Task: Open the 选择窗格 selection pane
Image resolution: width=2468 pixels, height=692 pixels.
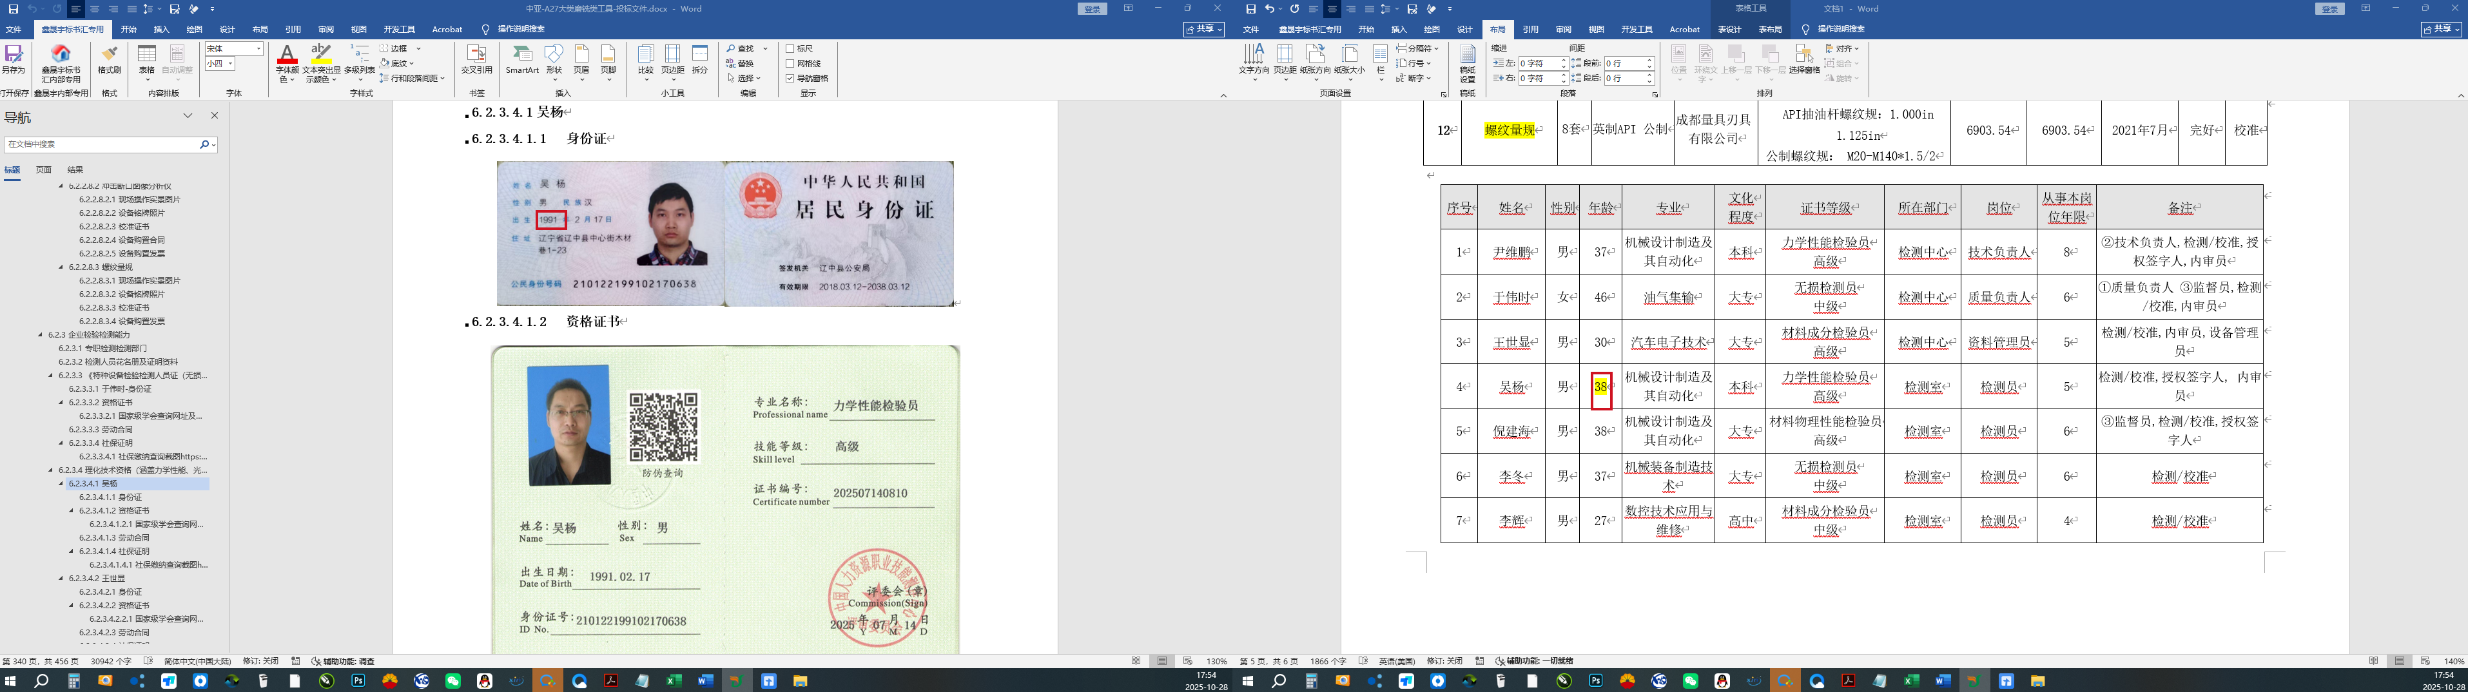Action: pyautogui.click(x=1804, y=59)
